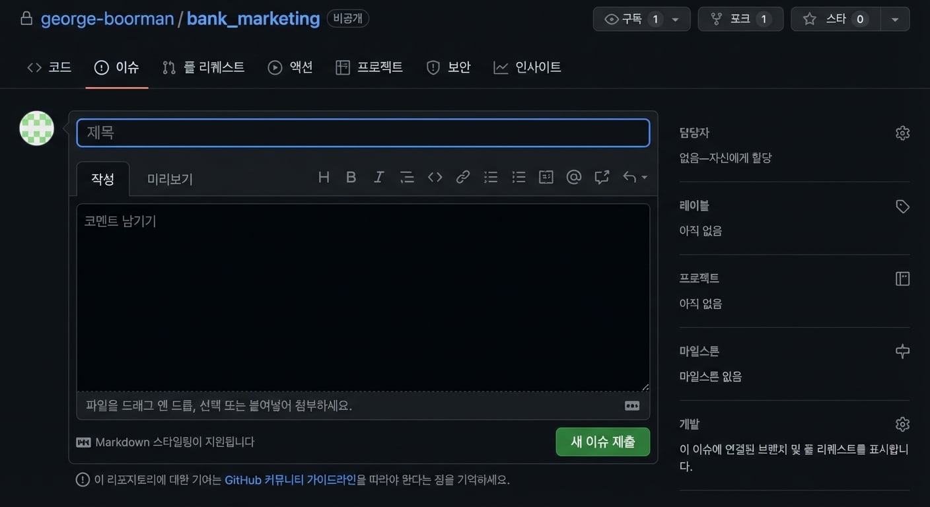Star the repo with 스타 button
This screenshot has width=930, height=507.
click(x=836, y=19)
